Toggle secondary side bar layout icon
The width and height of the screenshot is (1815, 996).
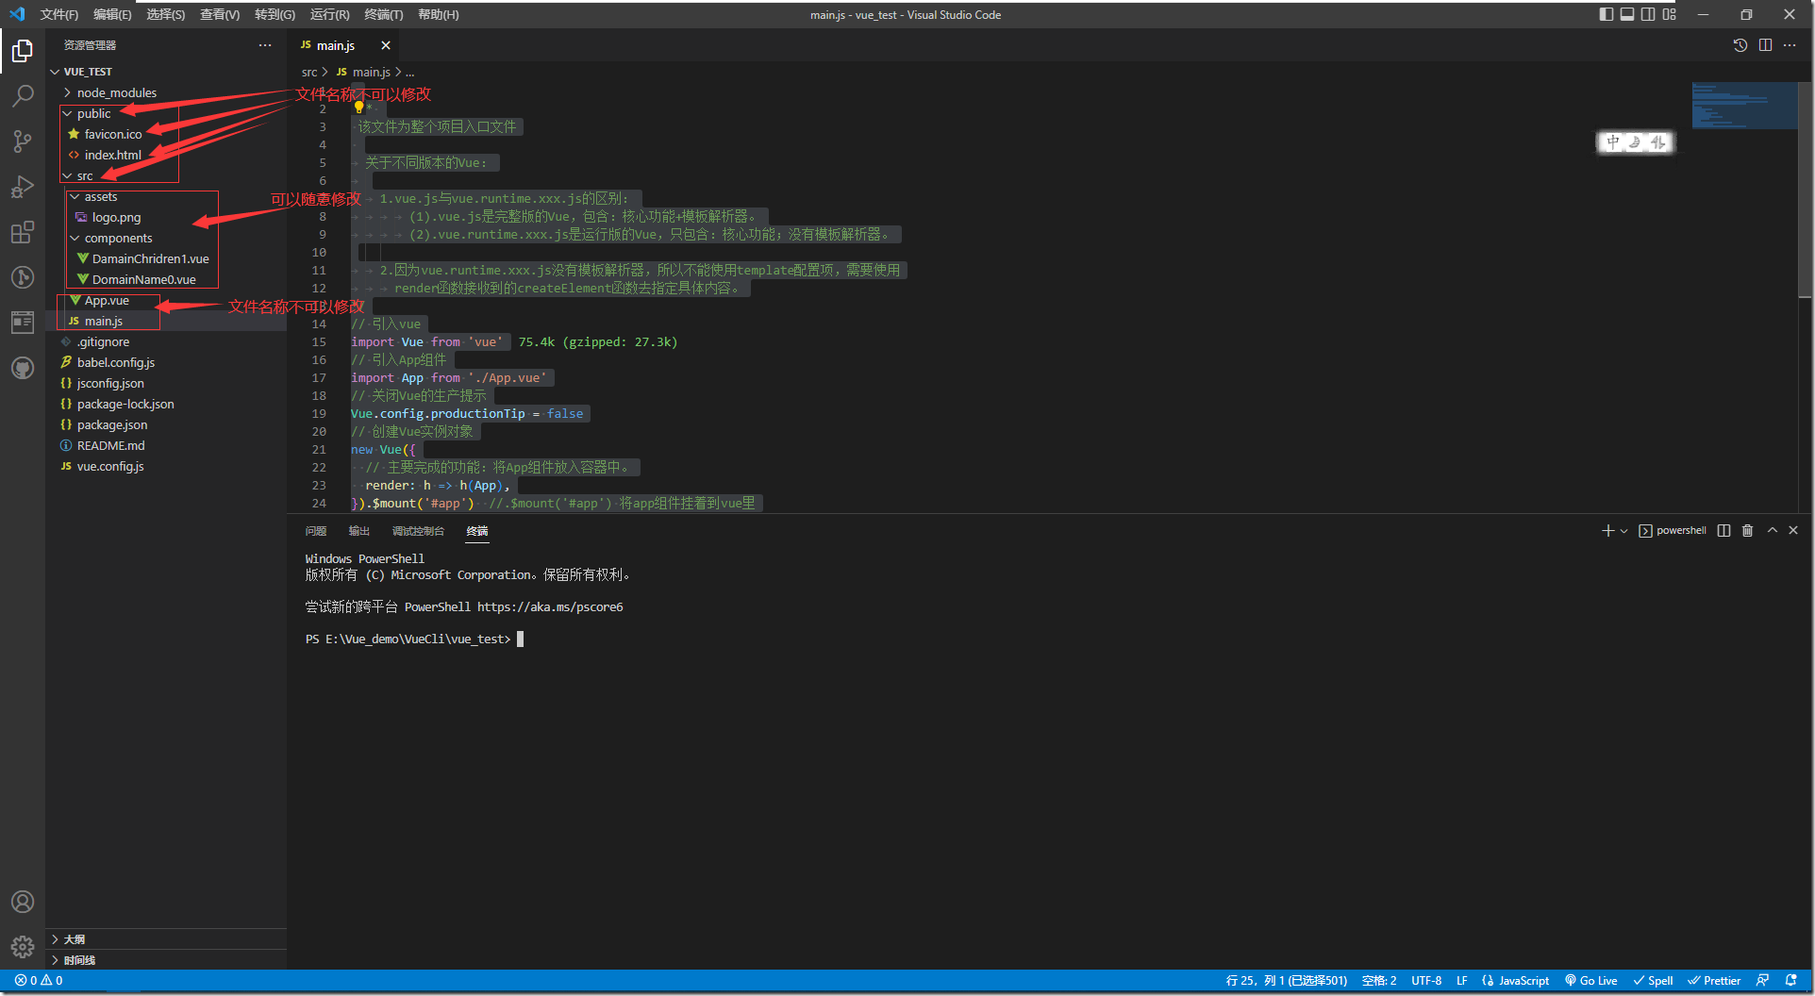(x=1648, y=14)
